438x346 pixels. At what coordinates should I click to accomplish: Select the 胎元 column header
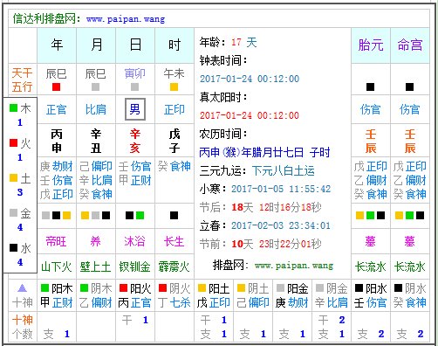tap(371, 45)
